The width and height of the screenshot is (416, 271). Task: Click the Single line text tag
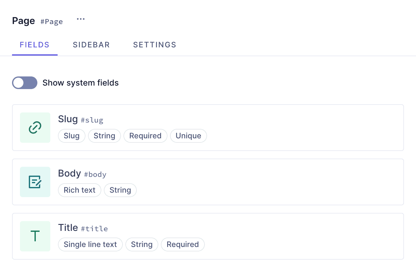[90, 244]
